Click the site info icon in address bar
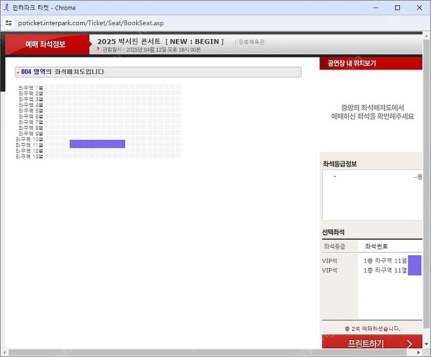The height and width of the screenshot is (357, 431). tap(9, 23)
